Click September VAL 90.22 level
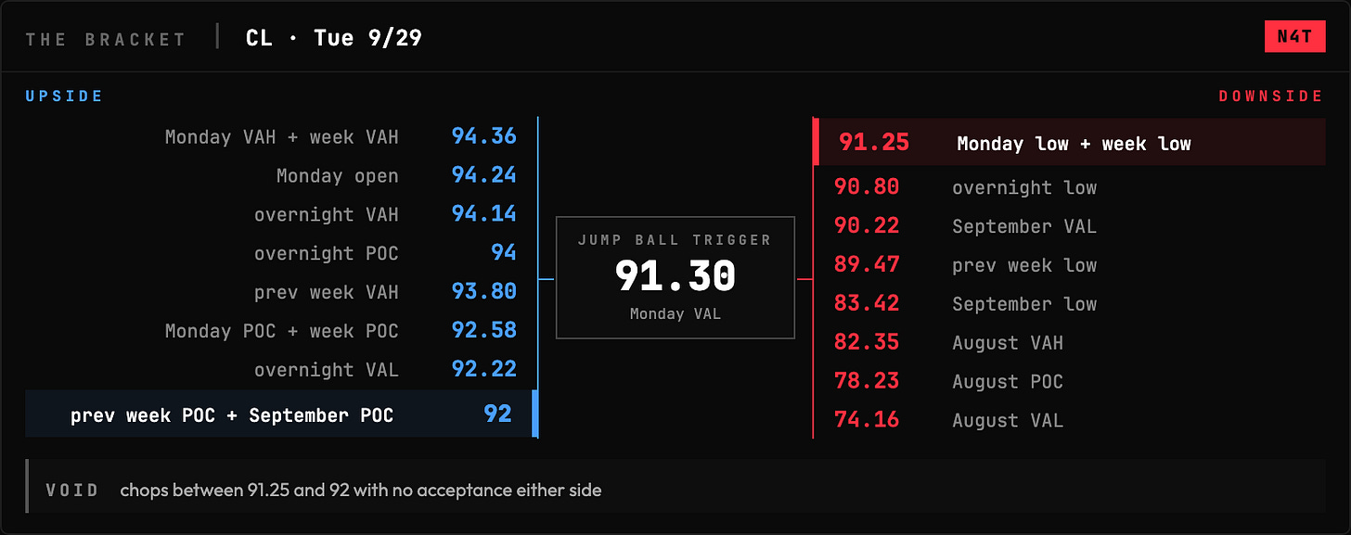Image resolution: width=1351 pixels, height=535 pixels. (x=867, y=226)
